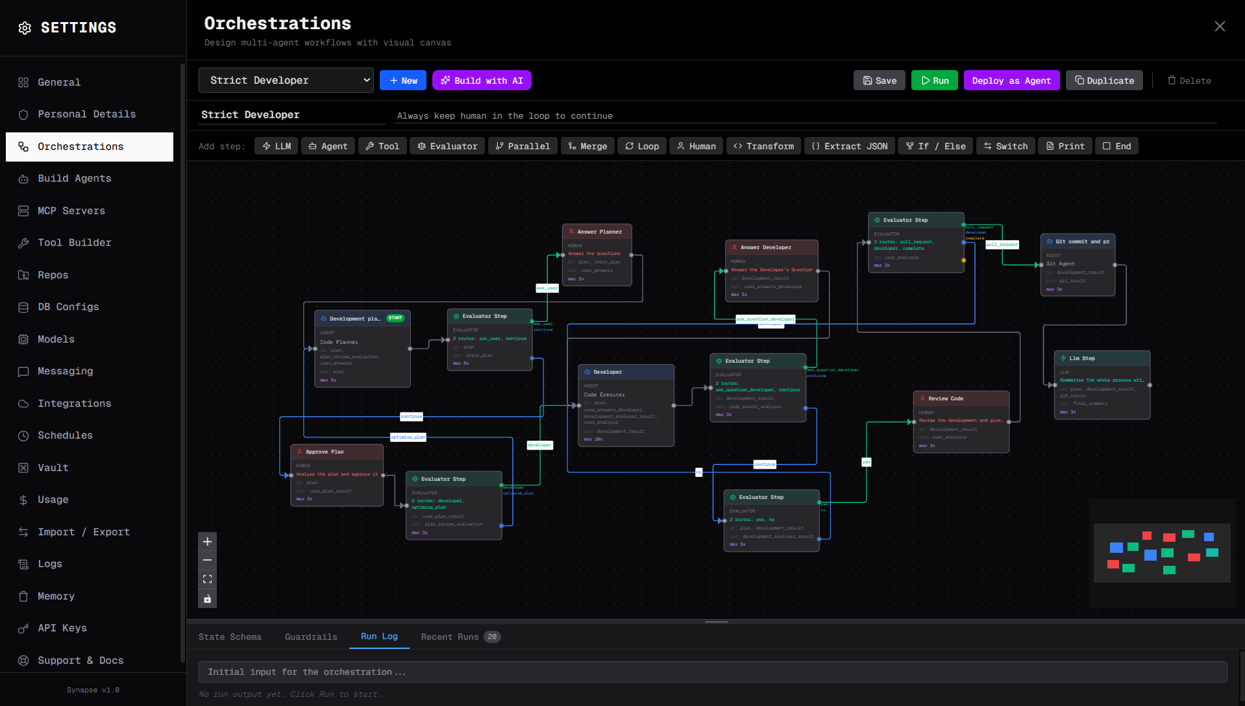Viewport: 1245px width, 706px height.
Task: Open Logs page
Action: click(90, 564)
